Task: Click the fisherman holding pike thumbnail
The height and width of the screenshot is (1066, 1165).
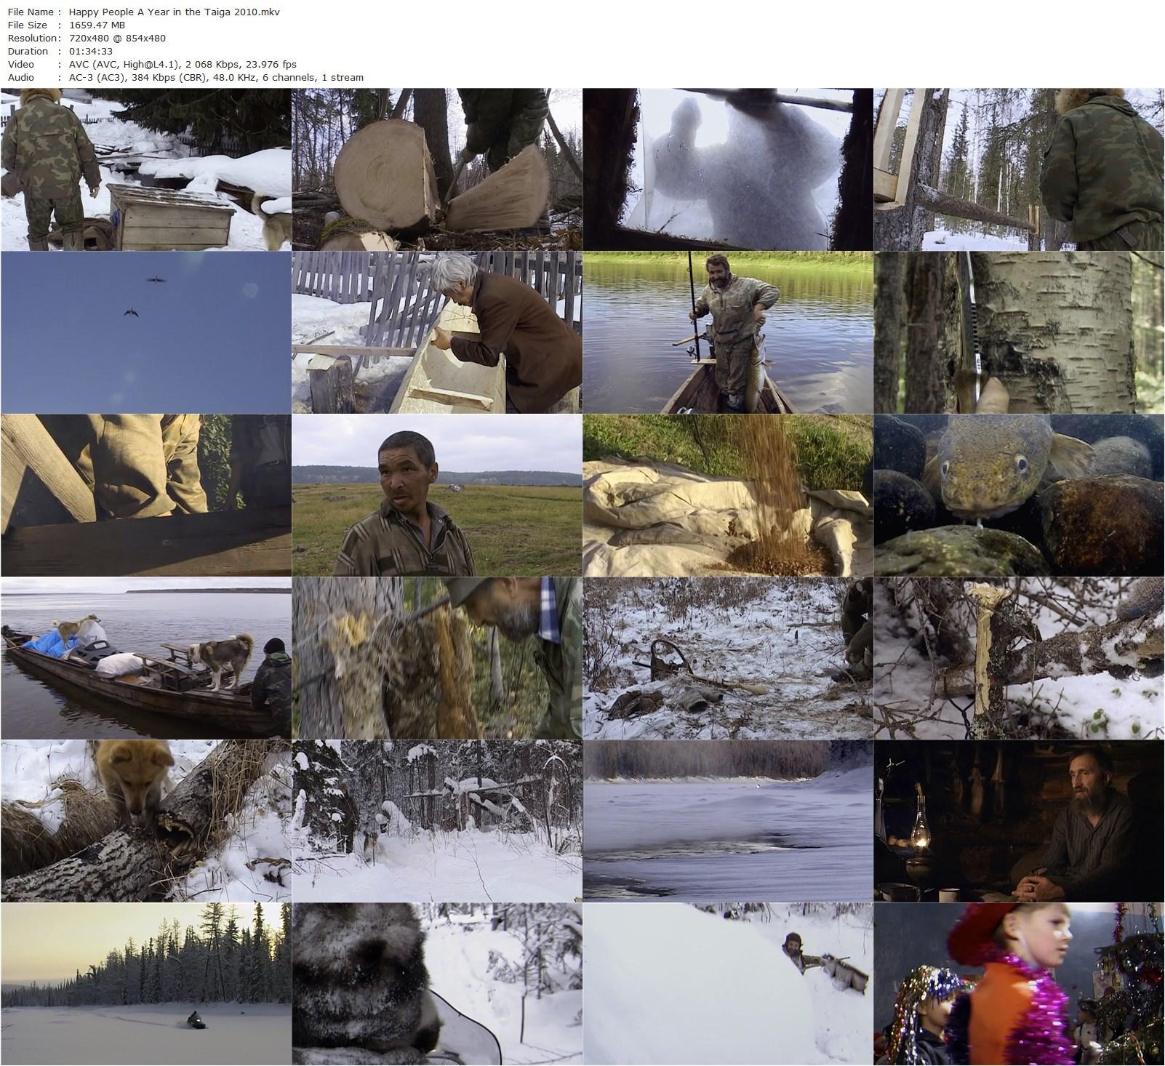Action: point(727,332)
